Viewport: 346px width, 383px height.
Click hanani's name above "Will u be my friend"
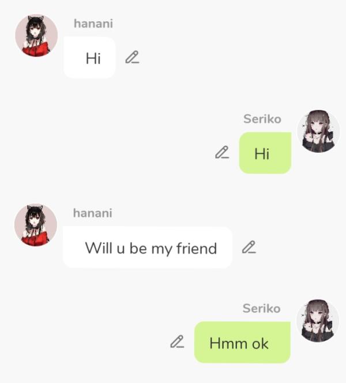92,213
